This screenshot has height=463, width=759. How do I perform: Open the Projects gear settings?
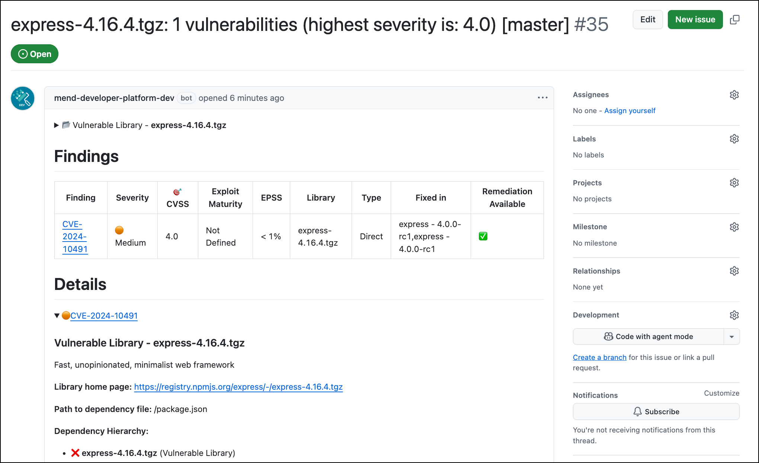coord(734,183)
